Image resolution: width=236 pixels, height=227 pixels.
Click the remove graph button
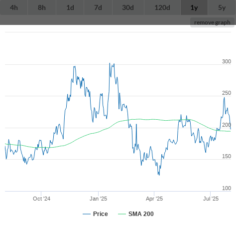tap(212, 22)
